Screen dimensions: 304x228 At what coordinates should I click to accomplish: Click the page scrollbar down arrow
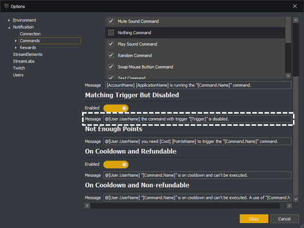click(x=296, y=199)
